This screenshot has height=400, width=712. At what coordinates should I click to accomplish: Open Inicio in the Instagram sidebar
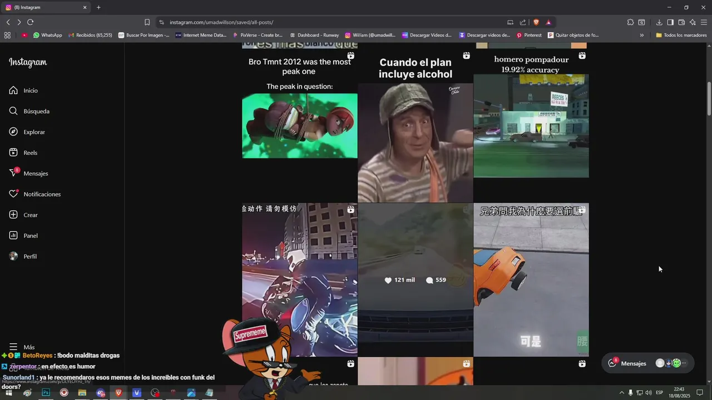point(23,91)
